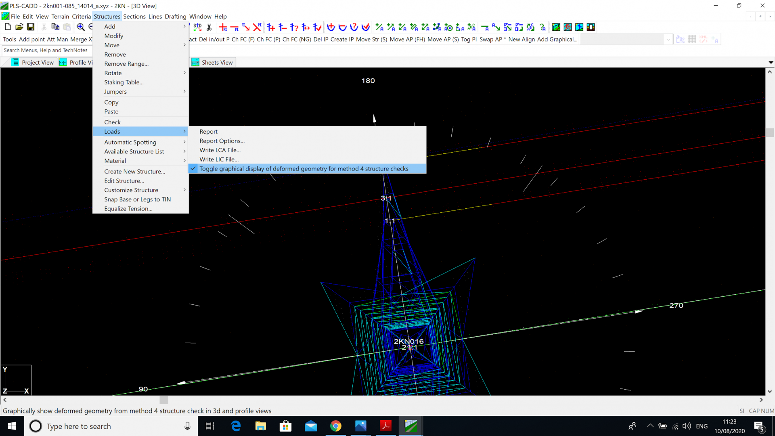Open the empty toolbar combo box dropdown
The height and width of the screenshot is (436, 775).
click(668, 40)
